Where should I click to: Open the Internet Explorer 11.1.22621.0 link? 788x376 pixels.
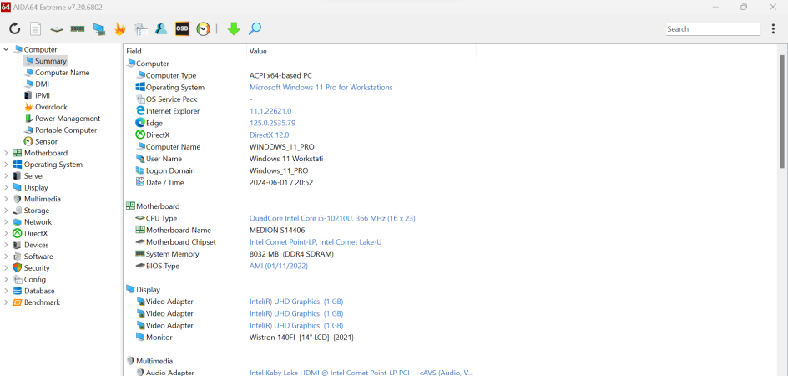270,111
